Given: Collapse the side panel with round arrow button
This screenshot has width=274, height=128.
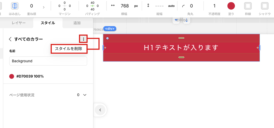Looking at the screenshot, I should (100, 110).
